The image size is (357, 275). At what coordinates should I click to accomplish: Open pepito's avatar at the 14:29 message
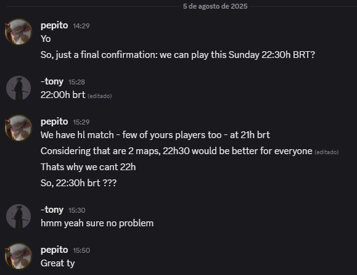18,32
